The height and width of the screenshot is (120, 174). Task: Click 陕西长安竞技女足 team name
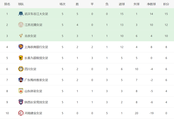tap(36, 102)
